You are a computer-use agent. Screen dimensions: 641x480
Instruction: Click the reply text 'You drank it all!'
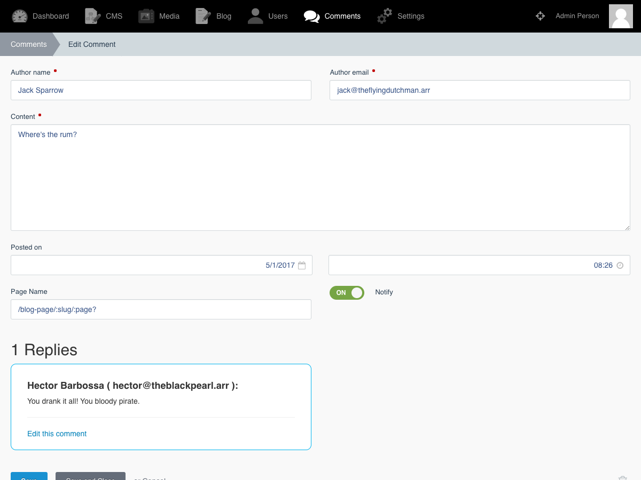[x=83, y=401]
